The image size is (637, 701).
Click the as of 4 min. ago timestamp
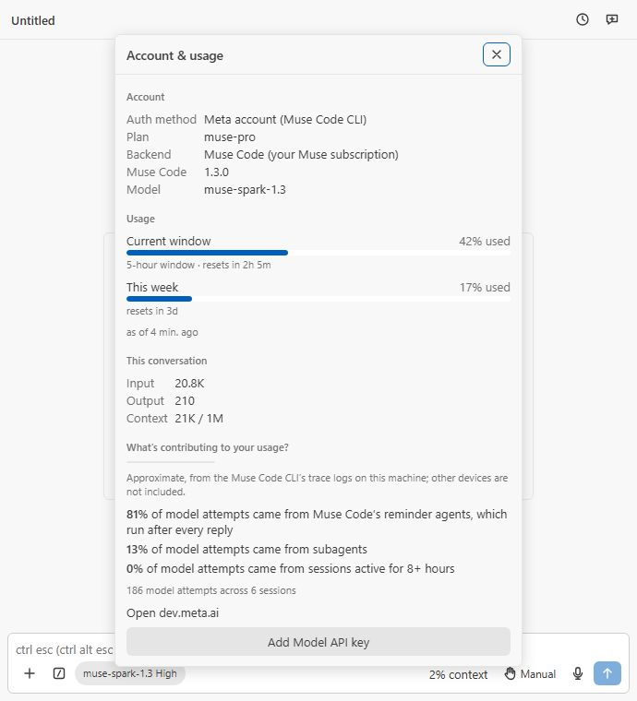click(x=162, y=332)
